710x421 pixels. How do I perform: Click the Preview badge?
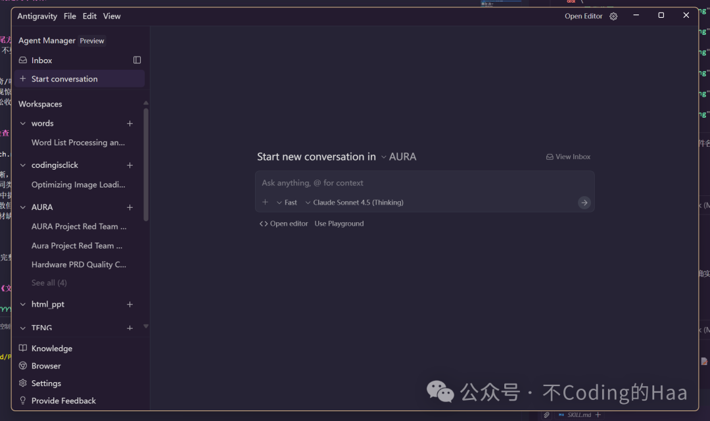pyautogui.click(x=92, y=41)
